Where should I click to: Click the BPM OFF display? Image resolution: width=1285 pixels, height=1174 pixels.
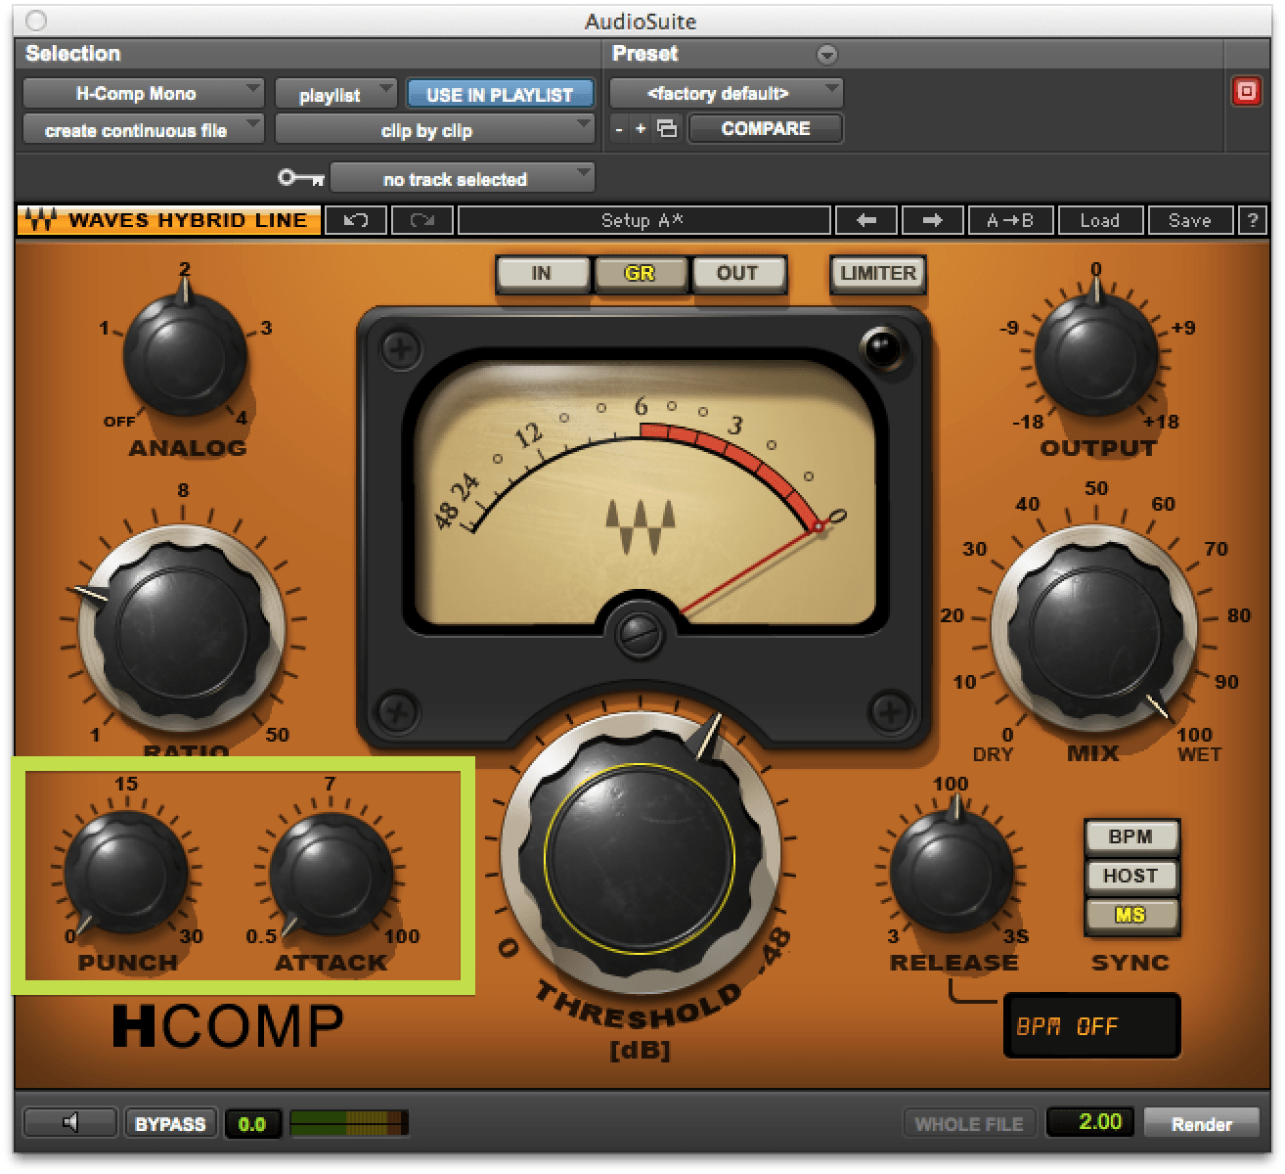tap(1091, 1026)
